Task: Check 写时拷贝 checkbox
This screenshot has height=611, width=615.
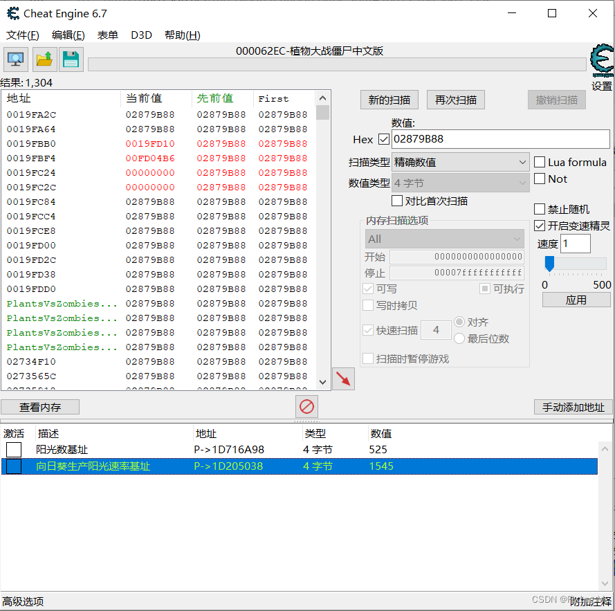Action: pos(368,305)
